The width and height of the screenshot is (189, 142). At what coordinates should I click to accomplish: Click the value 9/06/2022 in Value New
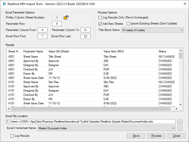[x=110, y=103]
